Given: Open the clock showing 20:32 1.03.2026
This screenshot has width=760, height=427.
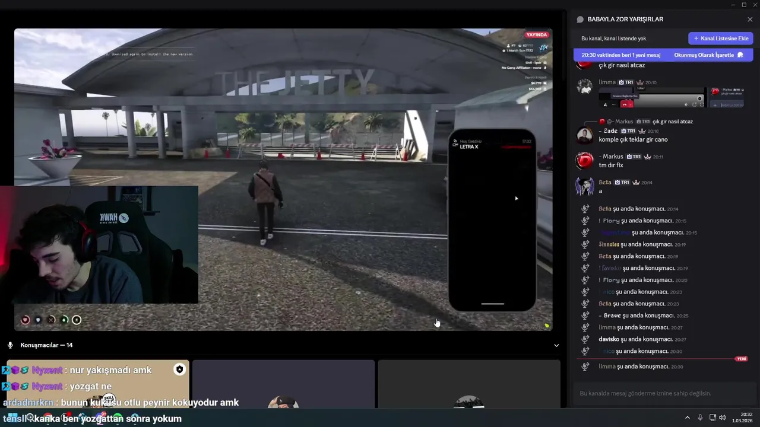Looking at the screenshot, I should coord(742,418).
